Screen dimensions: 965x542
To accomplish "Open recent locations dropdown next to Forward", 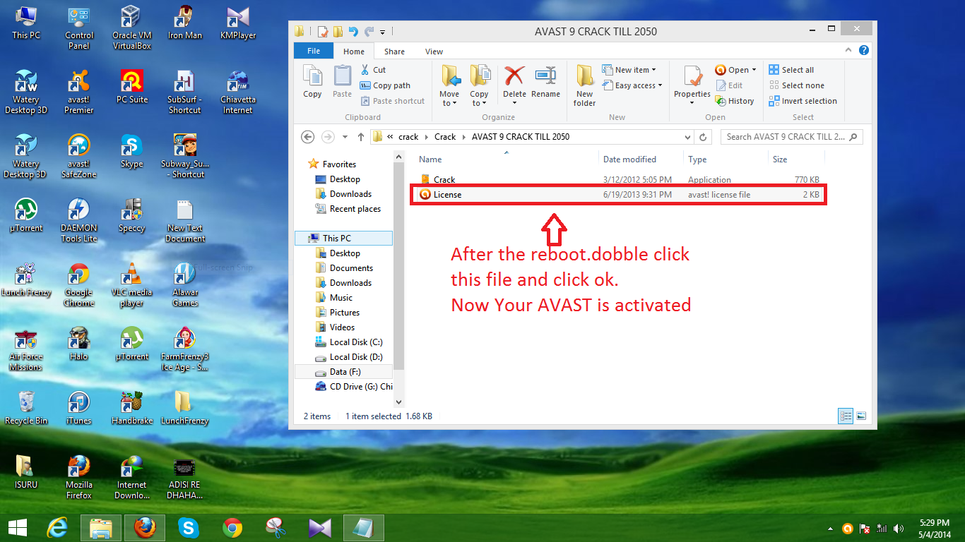I will (x=345, y=137).
